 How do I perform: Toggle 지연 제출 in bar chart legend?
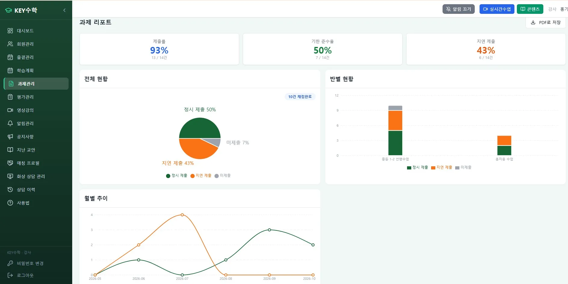[442, 168]
